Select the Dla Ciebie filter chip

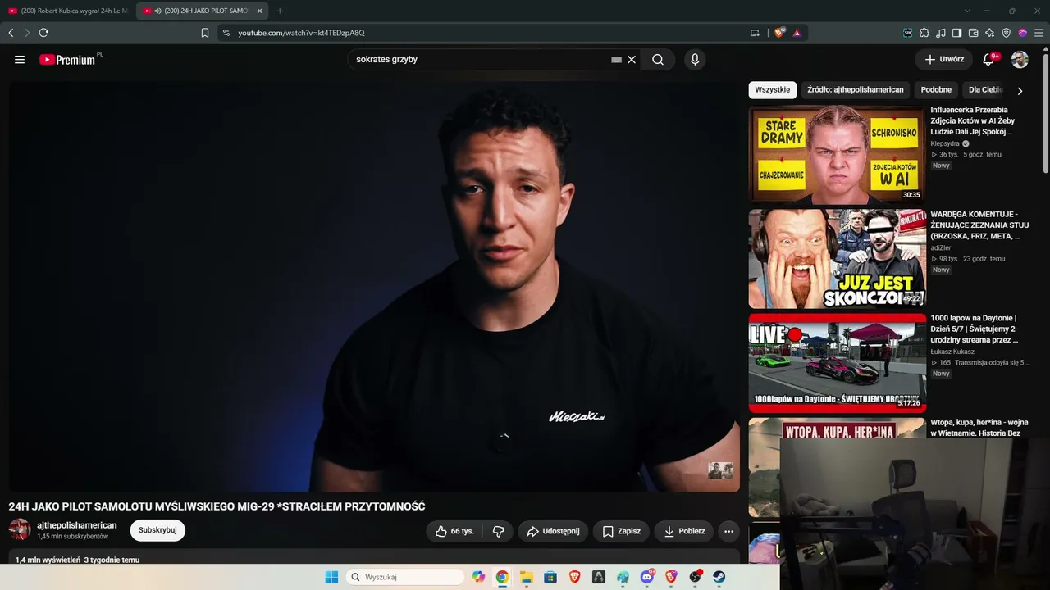point(985,90)
